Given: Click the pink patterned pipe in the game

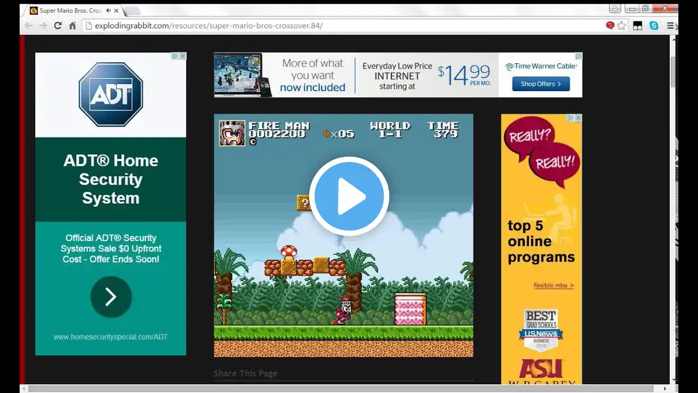Looking at the screenshot, I should 410,309.
